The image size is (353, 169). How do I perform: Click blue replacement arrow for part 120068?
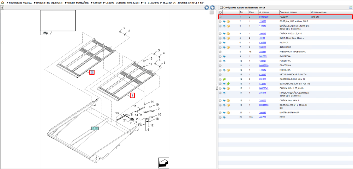(x=224, y=21)
